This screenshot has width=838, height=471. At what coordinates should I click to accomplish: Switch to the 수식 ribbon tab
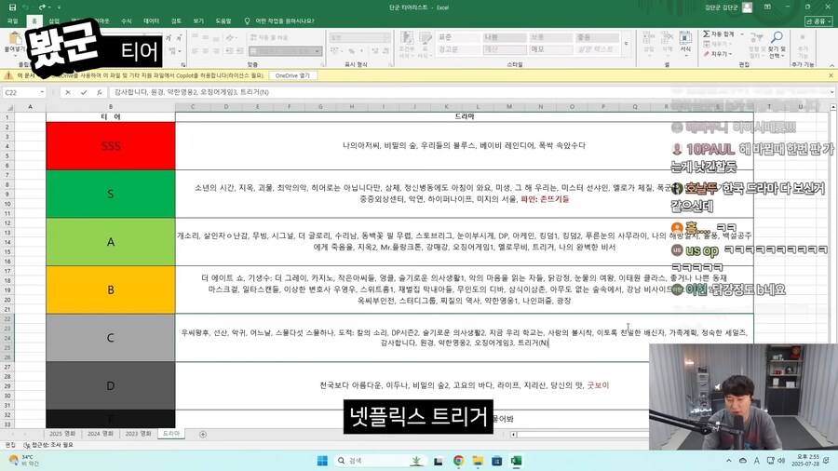point(126,20)
